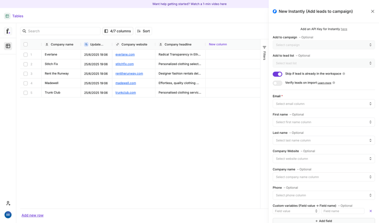Viewport: 379px width, 223px height.
Task: Click the Updated column type icon
Action: click(x=86, y=44)
